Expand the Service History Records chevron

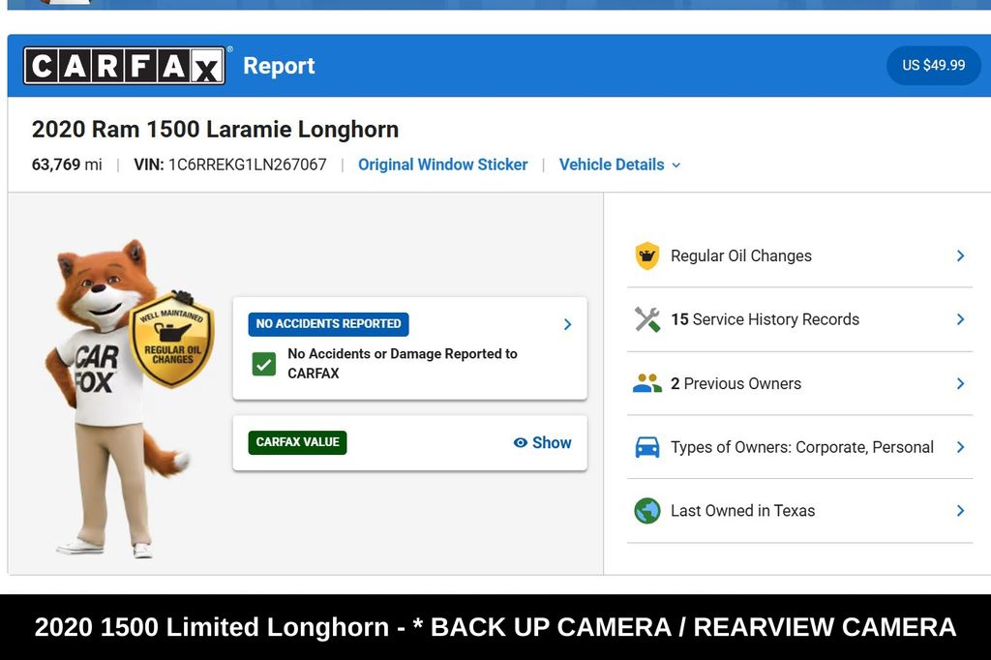pyautogui.click(x=960, y=319)
